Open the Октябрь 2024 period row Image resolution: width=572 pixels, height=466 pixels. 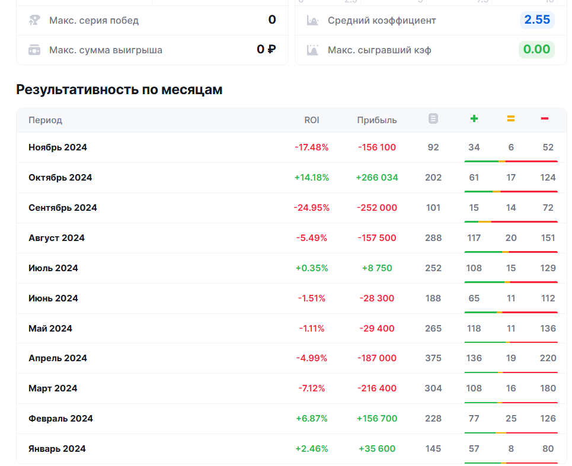[60, 178]
